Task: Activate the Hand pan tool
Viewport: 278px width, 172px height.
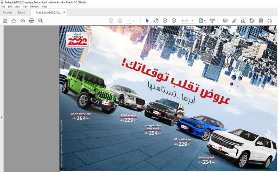Action: [x=156, y=21]
